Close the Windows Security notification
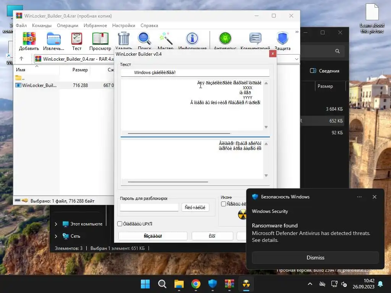Viewport: 391px width, 293px height. pyautogui.click(x=375, y=197)
